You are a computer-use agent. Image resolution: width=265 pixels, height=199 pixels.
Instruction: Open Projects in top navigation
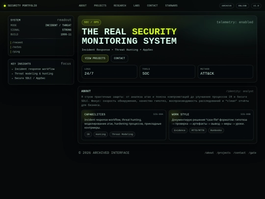100,5
